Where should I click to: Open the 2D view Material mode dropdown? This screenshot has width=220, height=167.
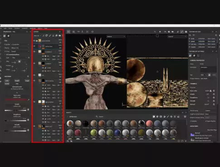tap(177, 37)
